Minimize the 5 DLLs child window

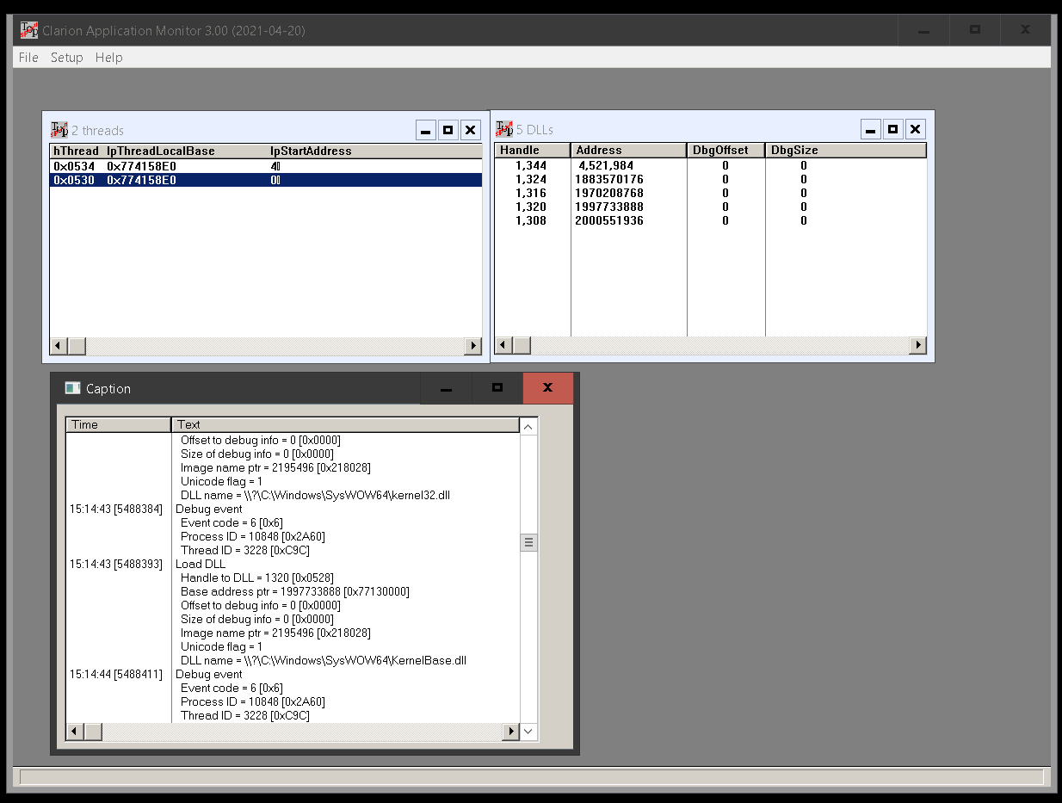[871, 129]
